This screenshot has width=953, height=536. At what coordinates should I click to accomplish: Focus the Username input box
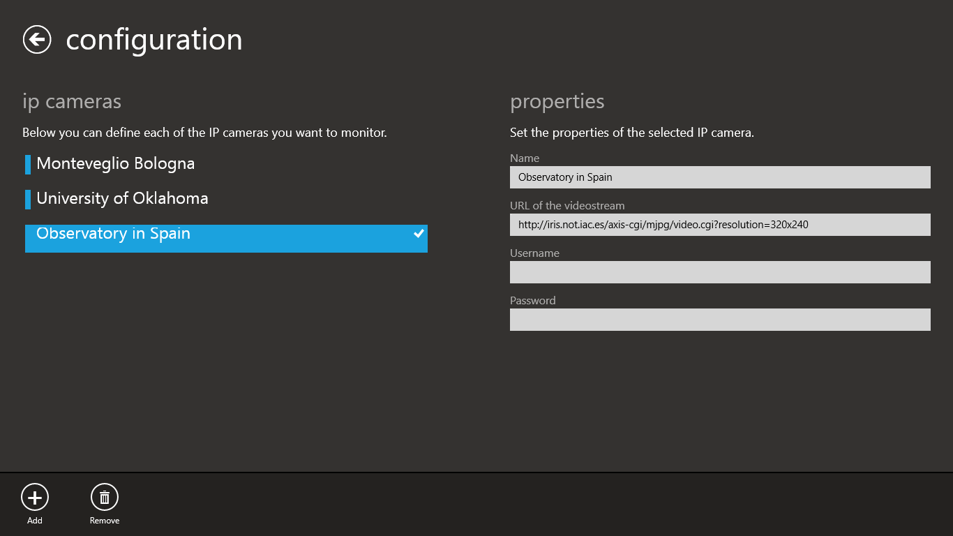coord(720,272)
